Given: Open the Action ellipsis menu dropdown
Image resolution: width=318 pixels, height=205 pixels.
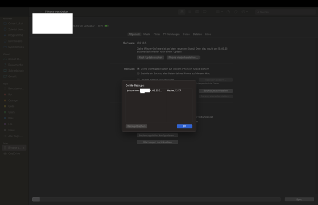Looking at the screenshot, I should [245, 12].
